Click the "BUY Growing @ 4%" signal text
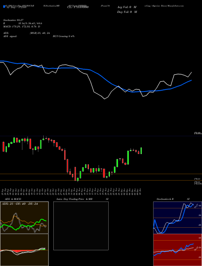 click(x=63, y=36)
